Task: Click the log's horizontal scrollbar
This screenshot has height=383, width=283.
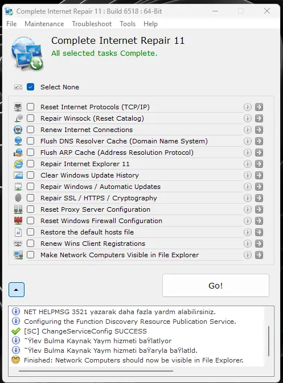Action: pos(96,371)
